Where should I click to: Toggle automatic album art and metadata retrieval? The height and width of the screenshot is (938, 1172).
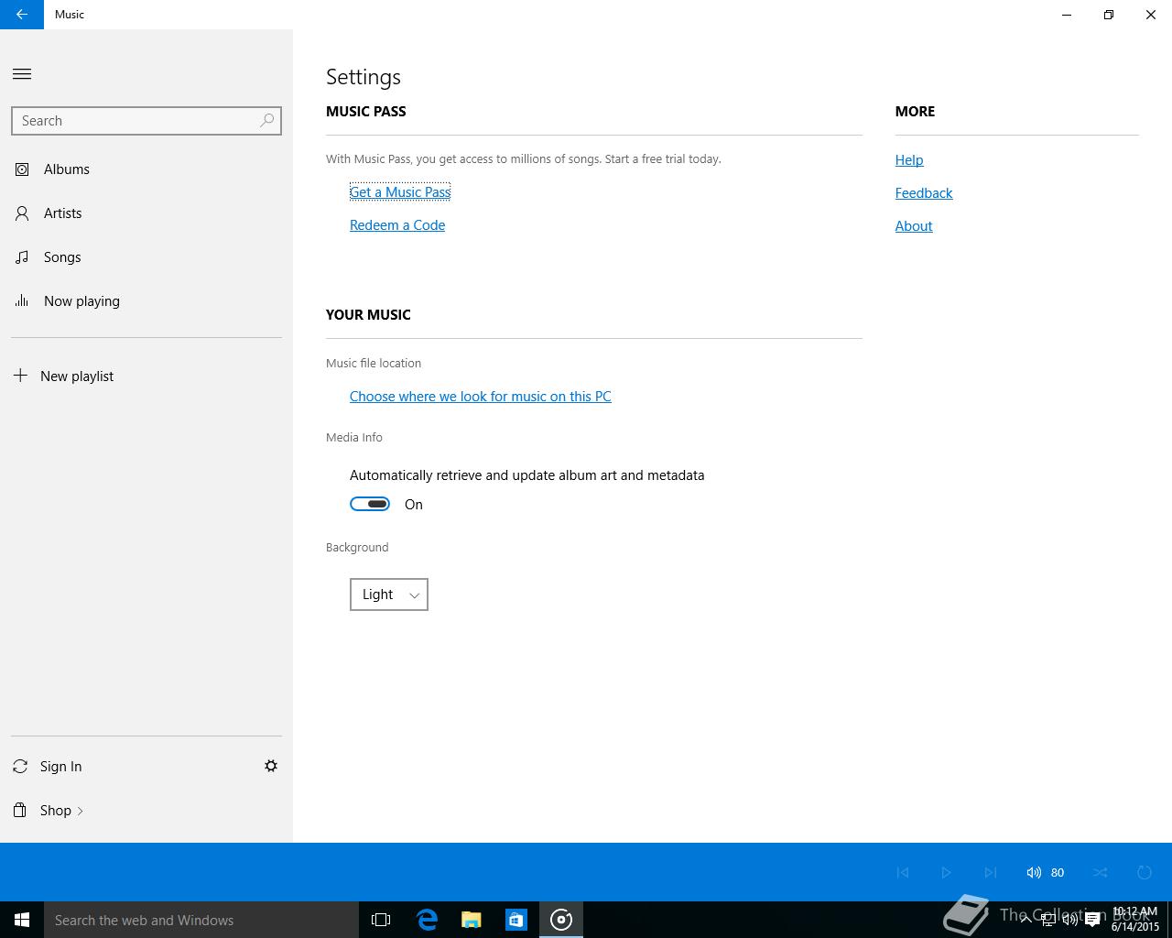coord(370,504)
